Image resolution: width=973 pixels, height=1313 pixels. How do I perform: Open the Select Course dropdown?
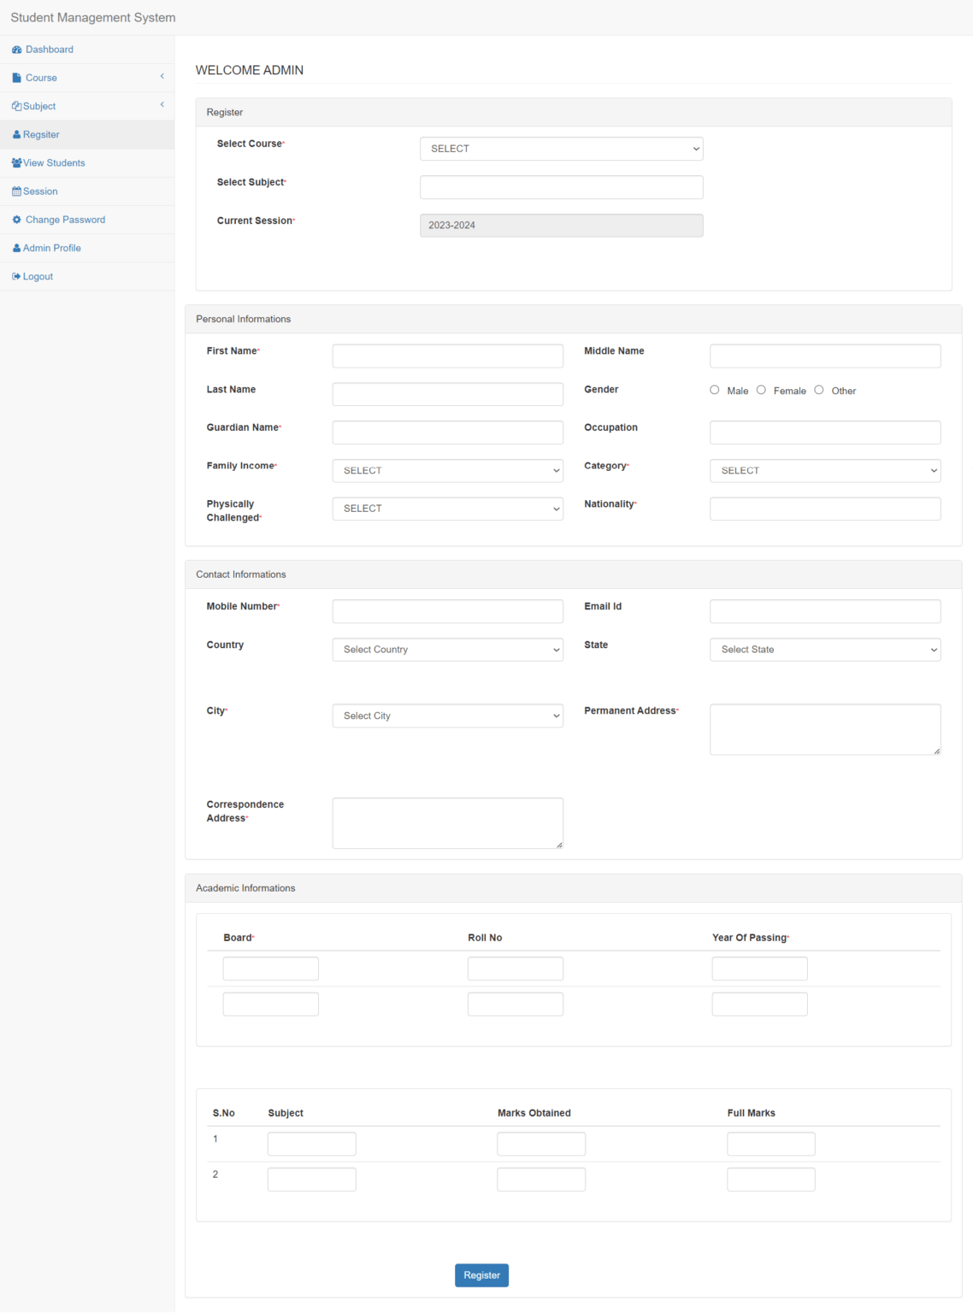[561, 149]
